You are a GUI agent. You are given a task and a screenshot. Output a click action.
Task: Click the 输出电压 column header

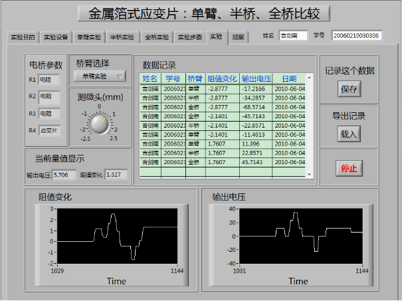click(256, 78)
